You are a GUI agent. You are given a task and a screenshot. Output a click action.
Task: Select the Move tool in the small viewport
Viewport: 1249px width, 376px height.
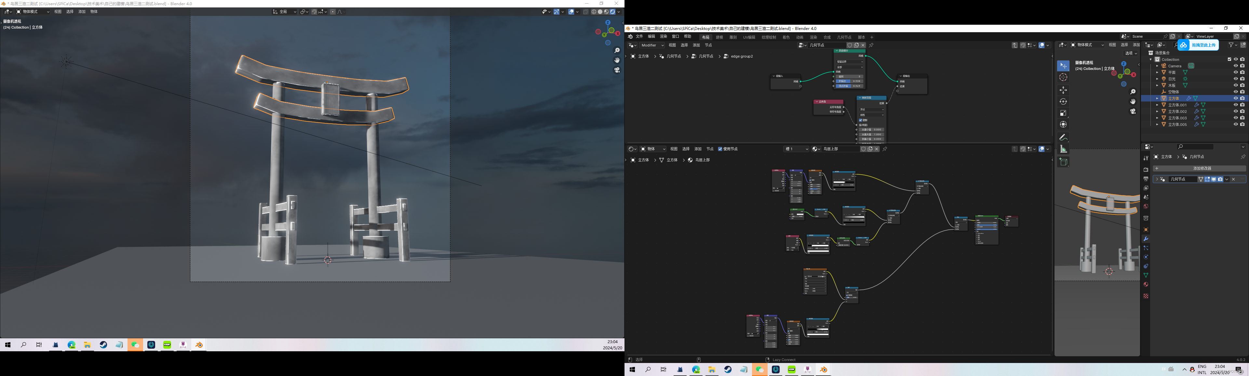tap(1063, 90)
